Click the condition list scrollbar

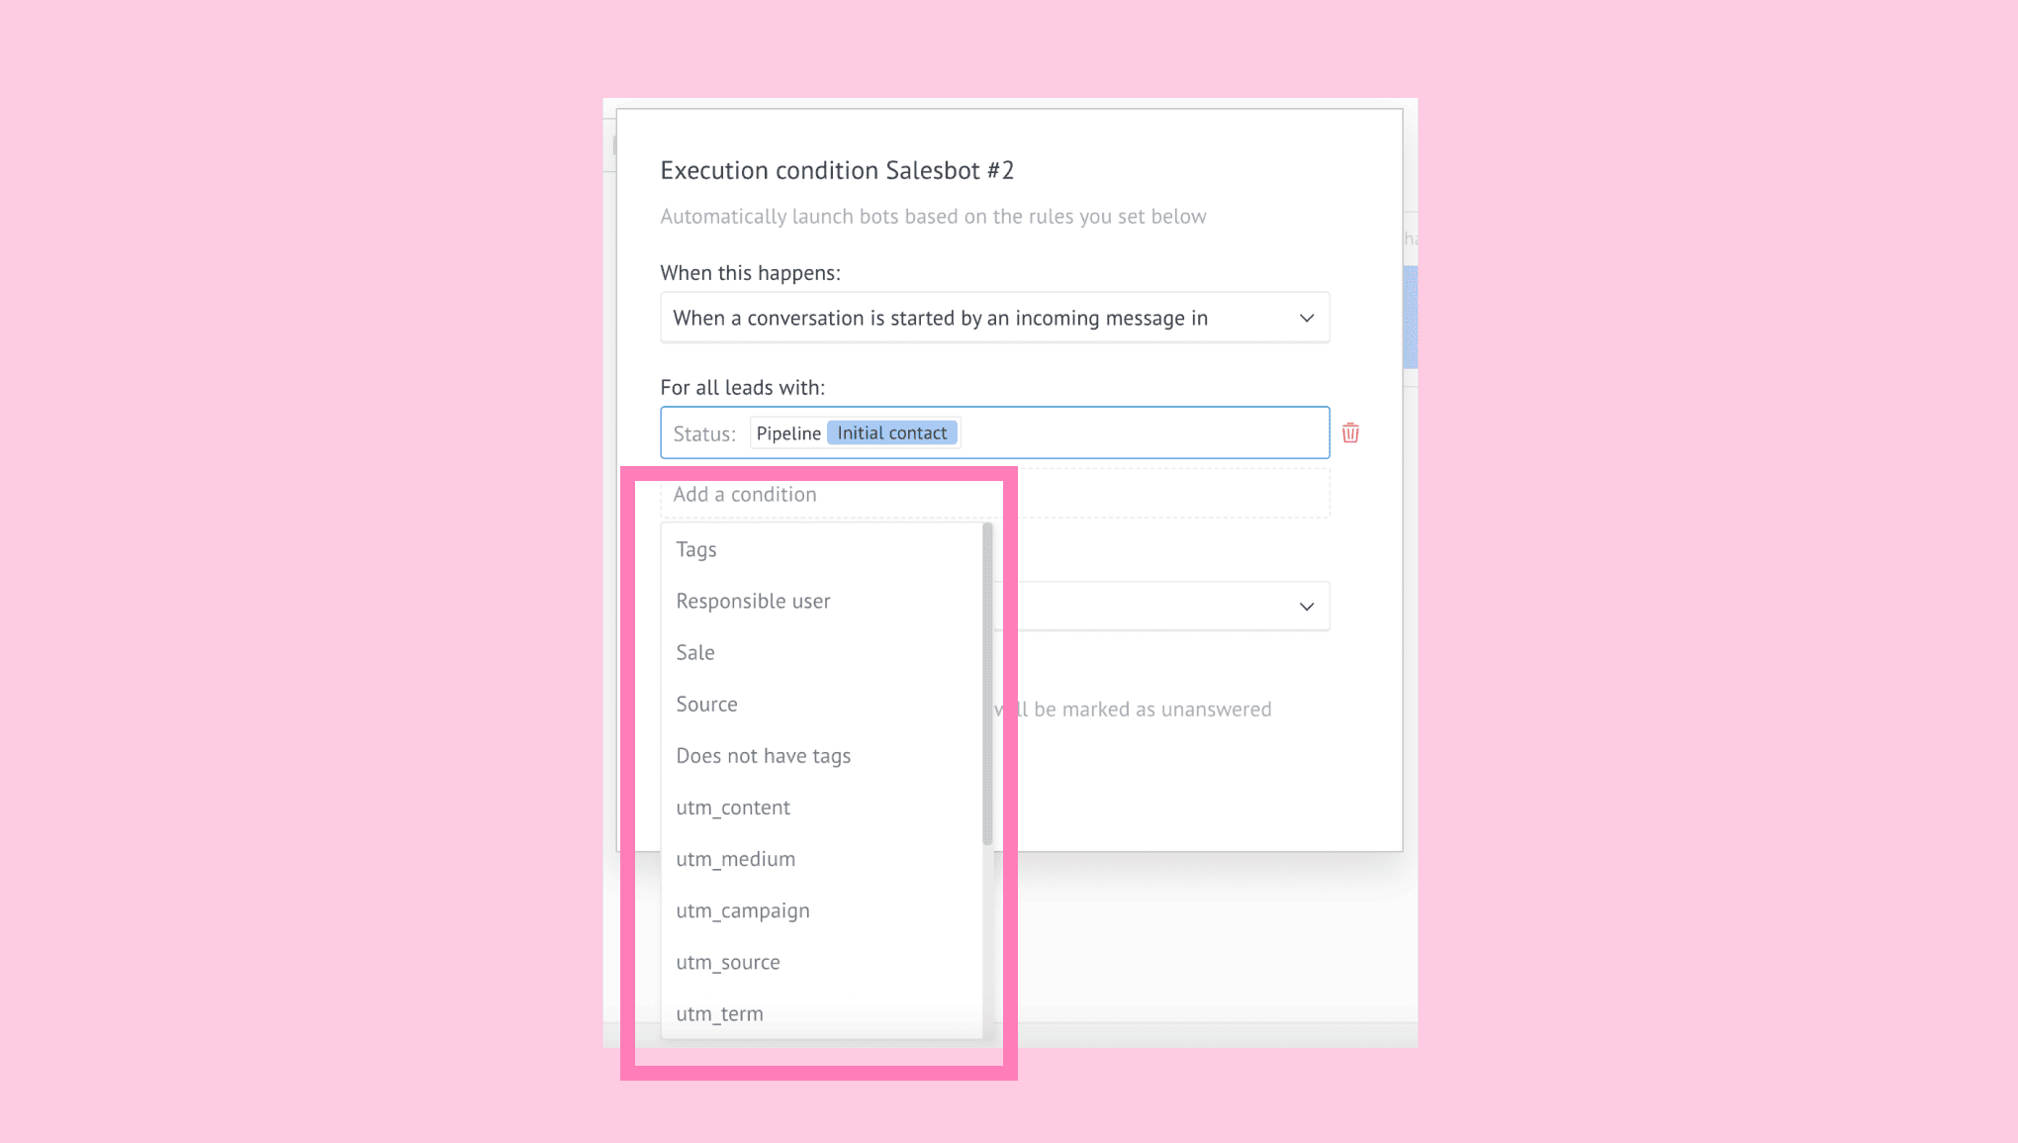tap(987, 684)
